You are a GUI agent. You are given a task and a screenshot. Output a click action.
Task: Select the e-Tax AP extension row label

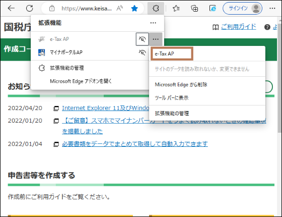tap(59, 39)
